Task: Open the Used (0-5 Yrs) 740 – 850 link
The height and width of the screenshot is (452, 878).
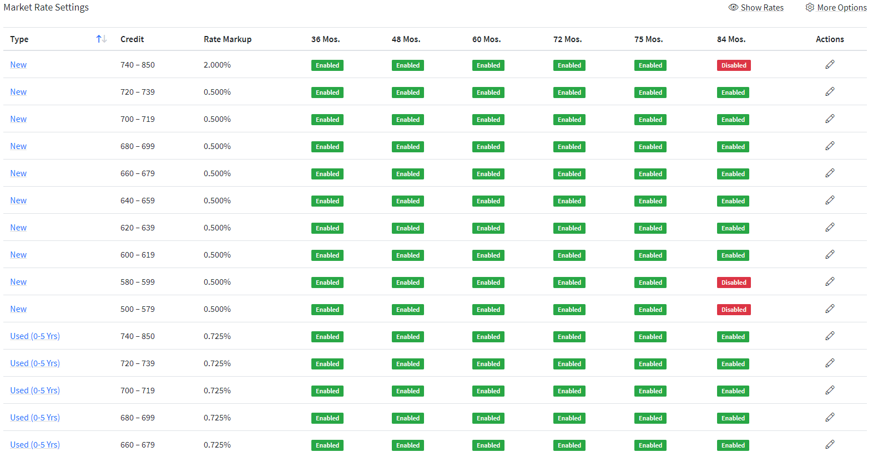Action: coord(35,336)
